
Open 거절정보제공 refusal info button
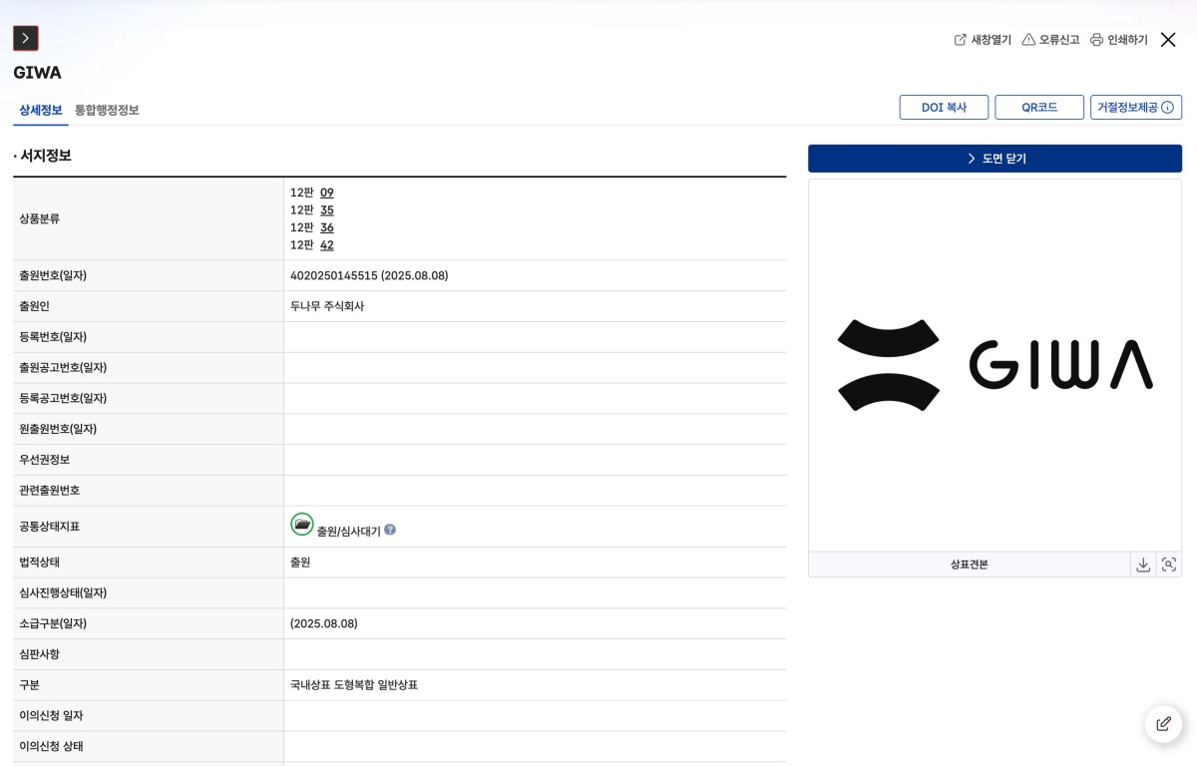[1136, 108]
